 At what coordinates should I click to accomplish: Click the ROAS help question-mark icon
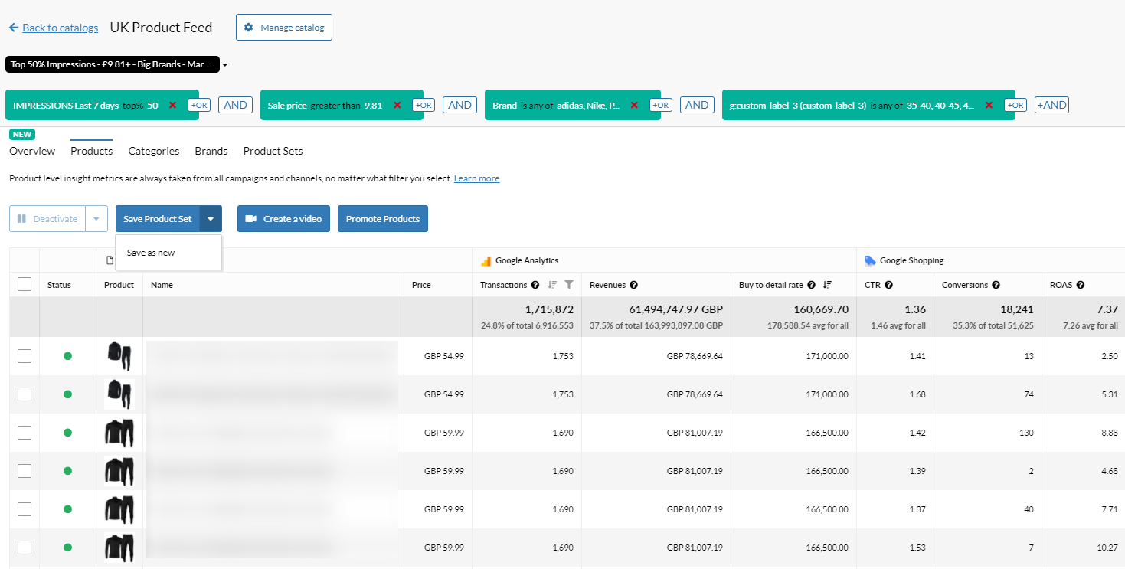1080,285
